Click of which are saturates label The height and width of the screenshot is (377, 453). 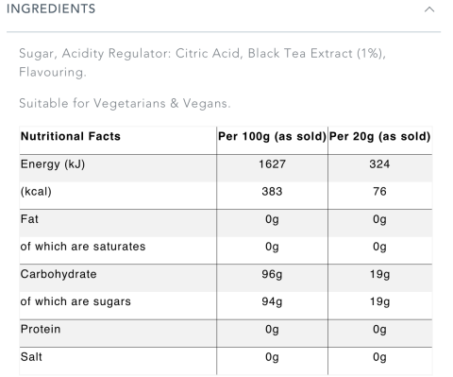[83, 247]
